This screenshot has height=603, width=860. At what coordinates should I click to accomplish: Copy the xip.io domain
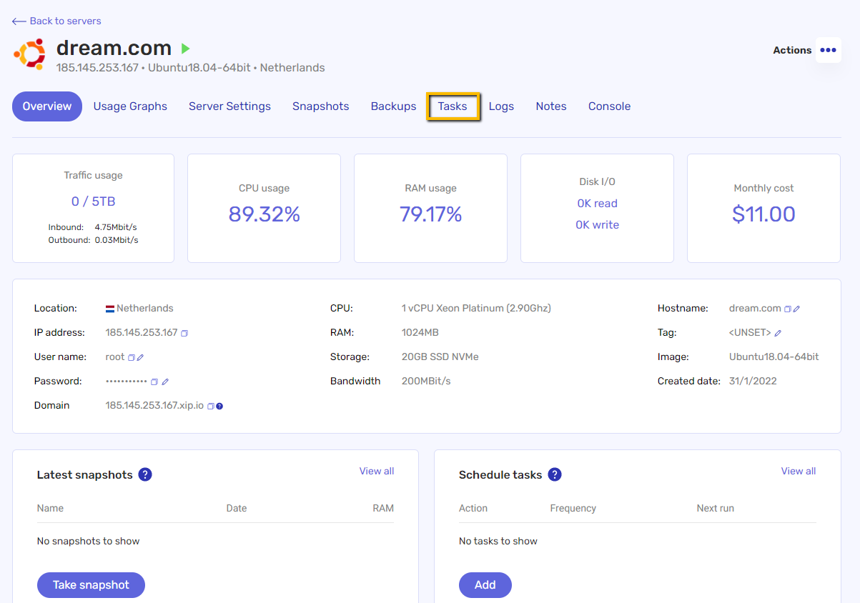click(x=211, y=406)
